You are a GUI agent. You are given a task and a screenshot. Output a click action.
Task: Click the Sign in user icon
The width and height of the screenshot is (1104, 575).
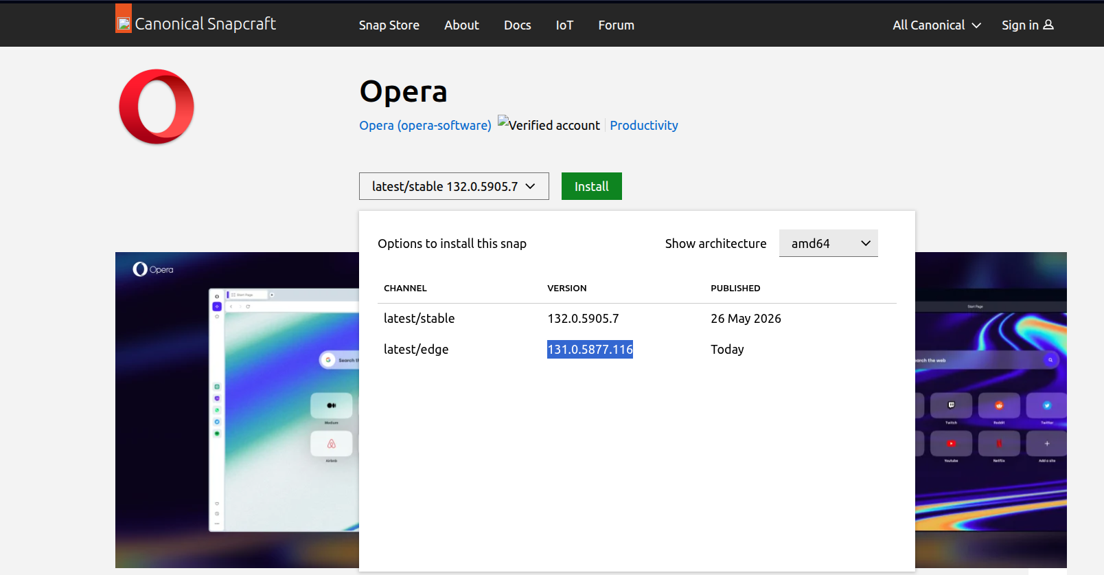pos(1048,25)
